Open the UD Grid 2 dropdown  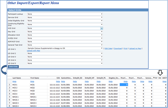coord(65,54)
